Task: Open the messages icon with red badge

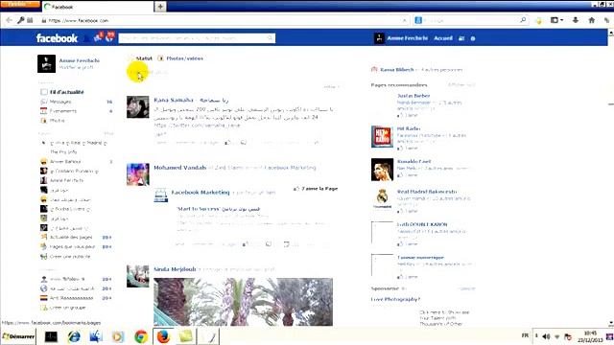Action: (98, 37)
